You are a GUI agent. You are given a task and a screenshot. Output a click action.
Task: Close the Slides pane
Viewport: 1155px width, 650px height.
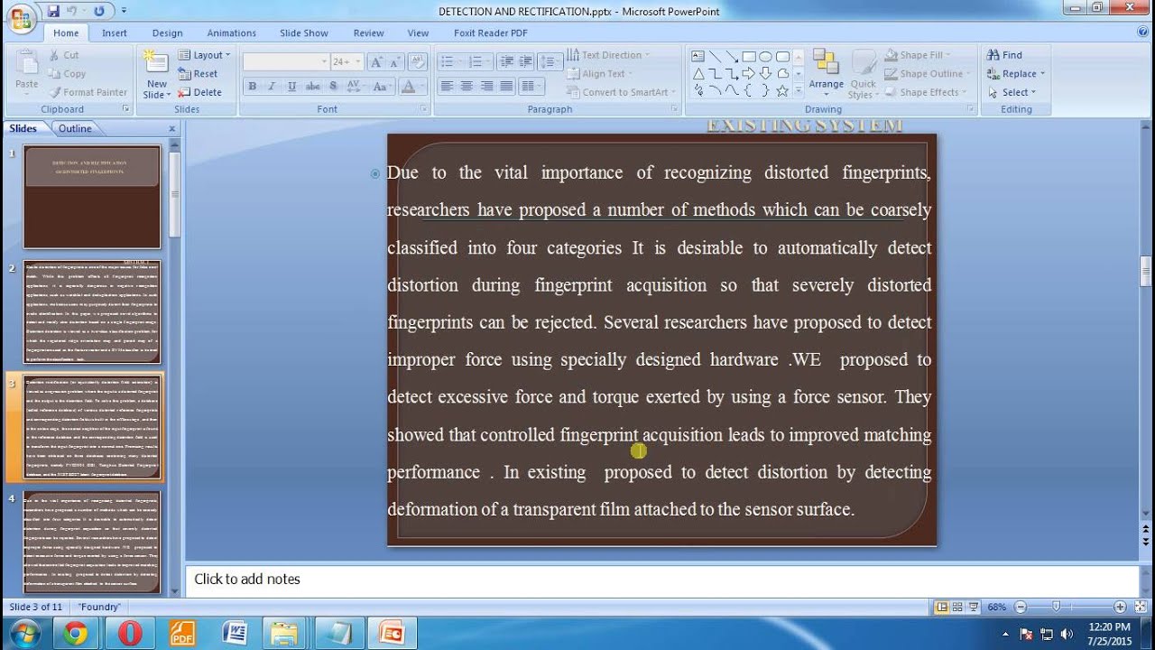click(x=172, y=128)
